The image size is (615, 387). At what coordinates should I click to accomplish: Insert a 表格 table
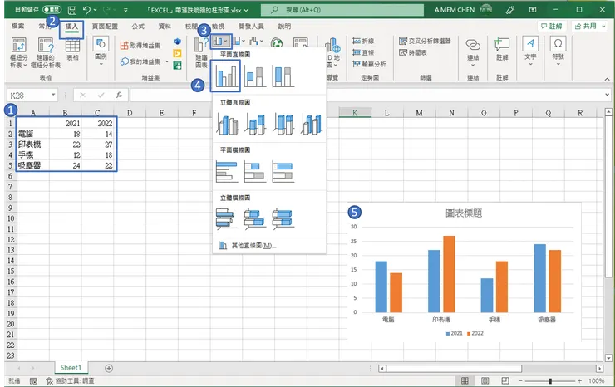click(x=72, y=49)
